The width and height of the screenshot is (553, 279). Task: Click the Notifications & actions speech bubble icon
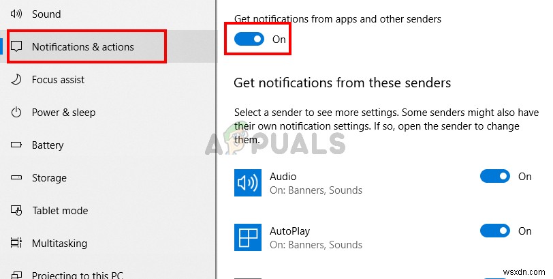[x=16, y=46]
